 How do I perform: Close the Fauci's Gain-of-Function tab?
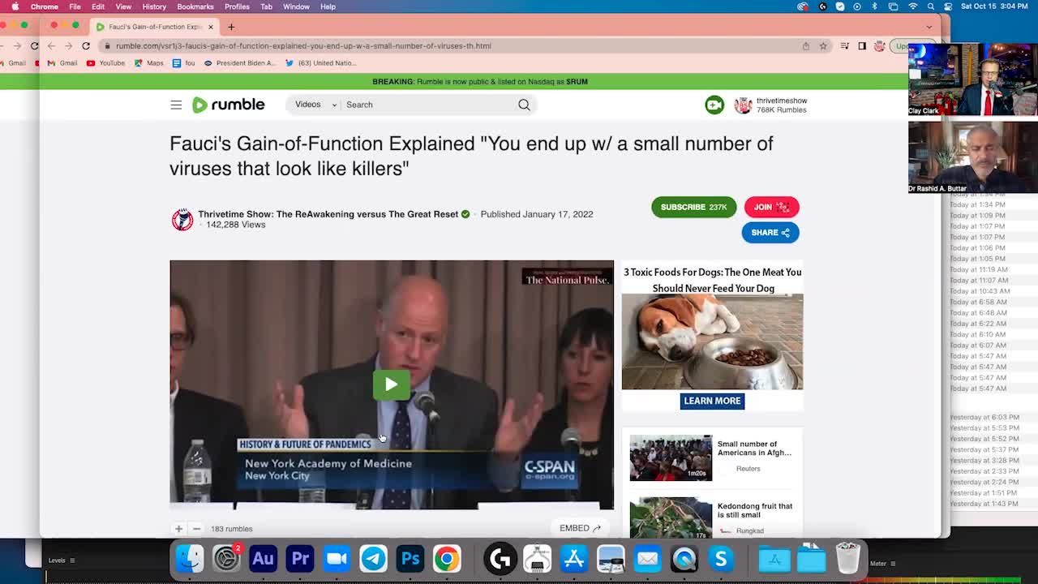[211, 27]
